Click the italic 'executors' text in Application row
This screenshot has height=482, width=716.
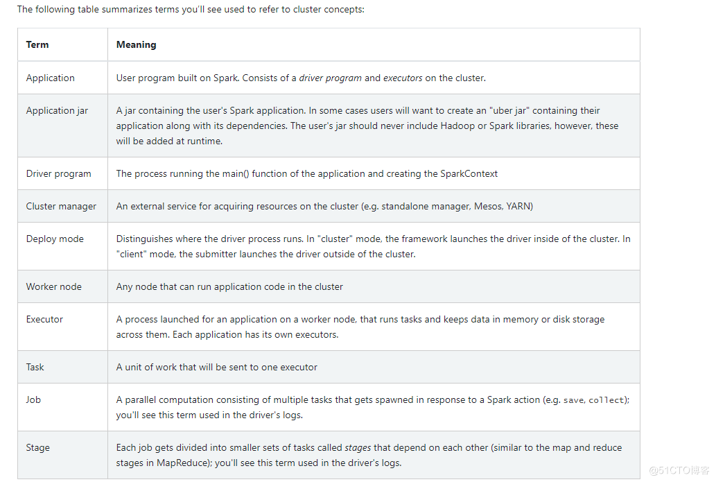tap(403, 78)
